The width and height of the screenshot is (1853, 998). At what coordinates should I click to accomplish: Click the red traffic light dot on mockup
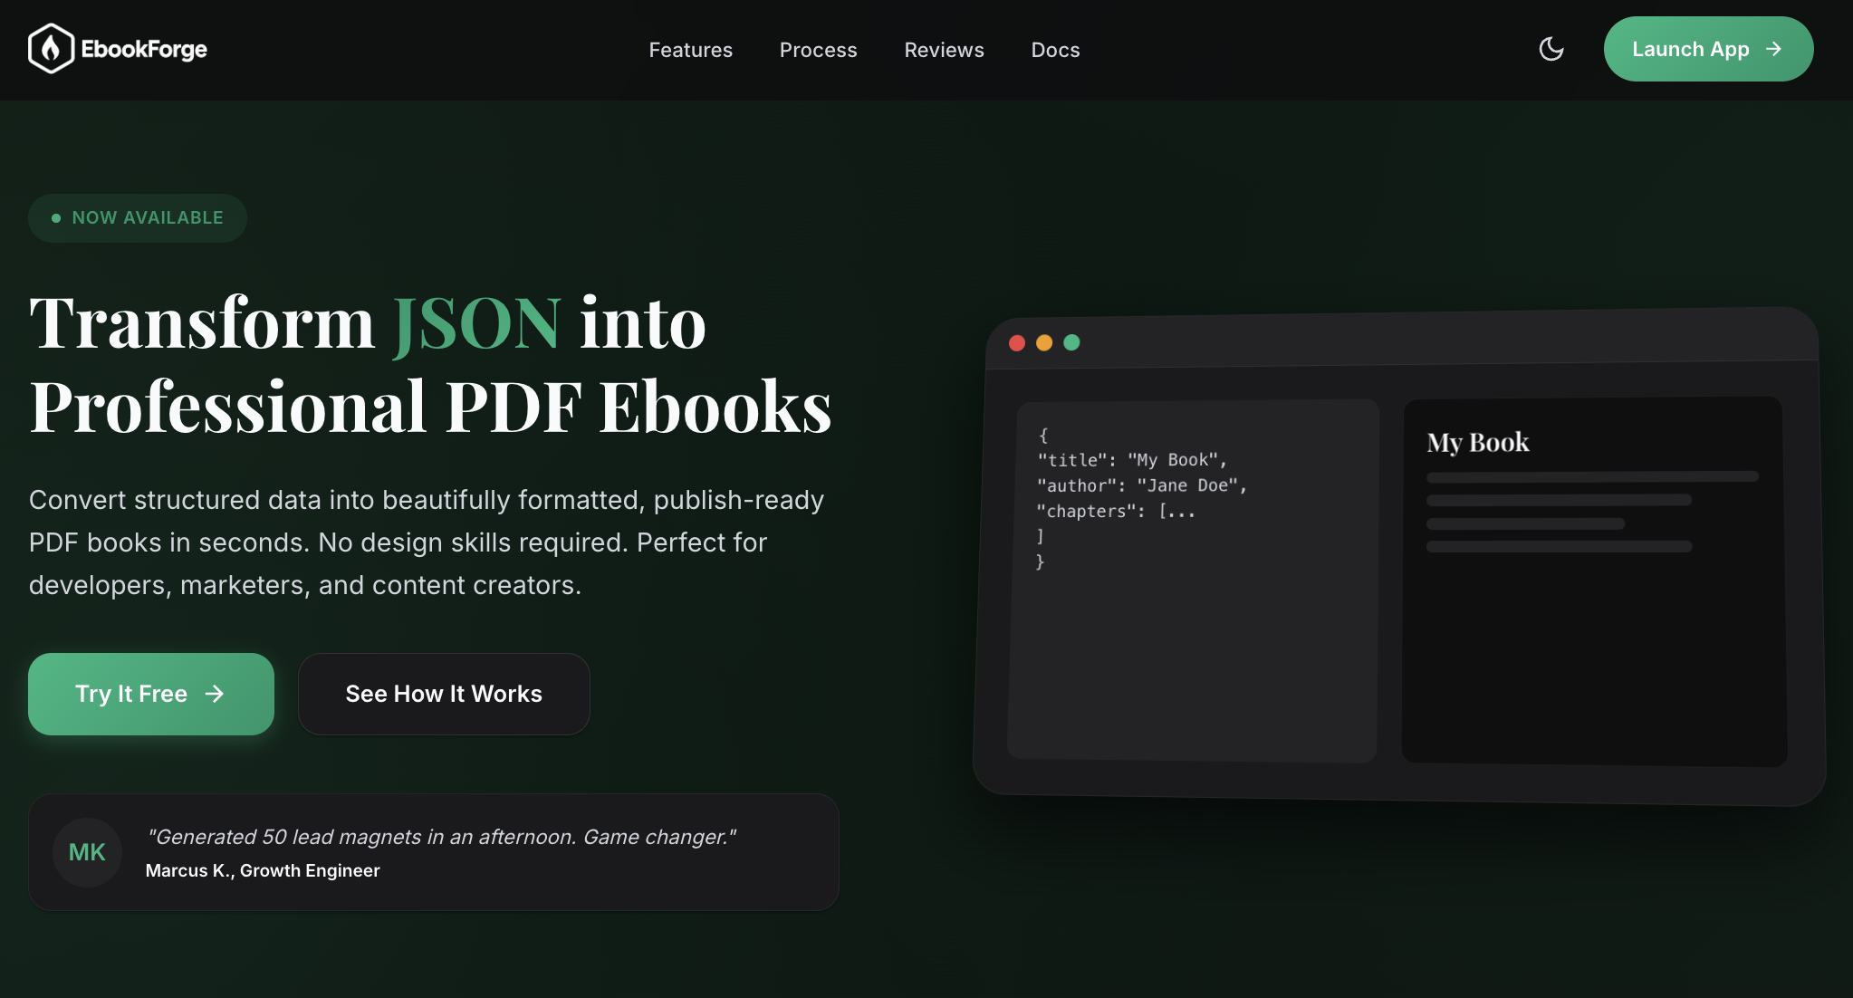tap(1018, 343)
